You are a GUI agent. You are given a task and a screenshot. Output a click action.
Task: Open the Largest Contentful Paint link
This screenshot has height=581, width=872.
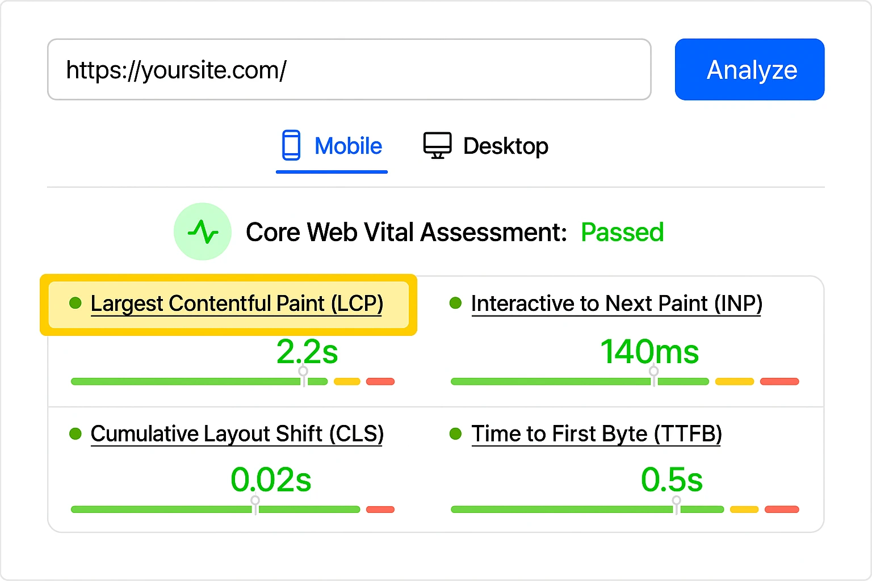point(237,304)
